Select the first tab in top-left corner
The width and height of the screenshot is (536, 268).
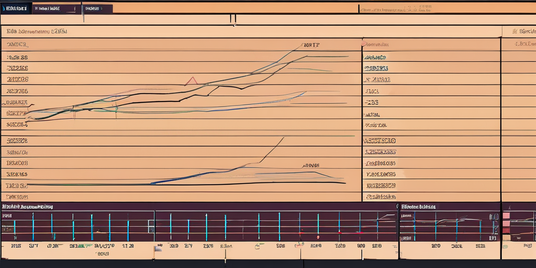tap(15, 8)
